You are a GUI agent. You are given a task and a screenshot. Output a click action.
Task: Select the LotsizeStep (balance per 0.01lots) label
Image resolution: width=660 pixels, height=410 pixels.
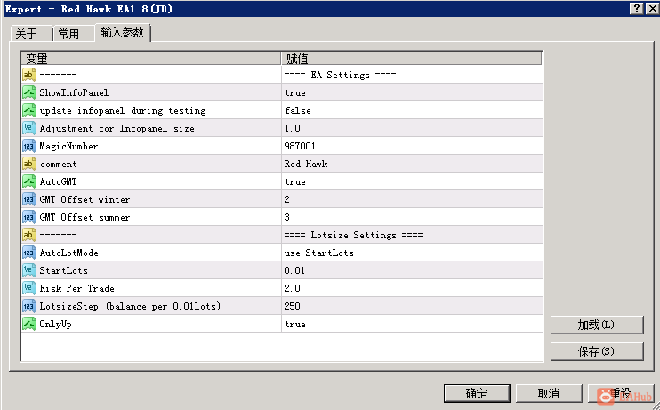(130, 307)
